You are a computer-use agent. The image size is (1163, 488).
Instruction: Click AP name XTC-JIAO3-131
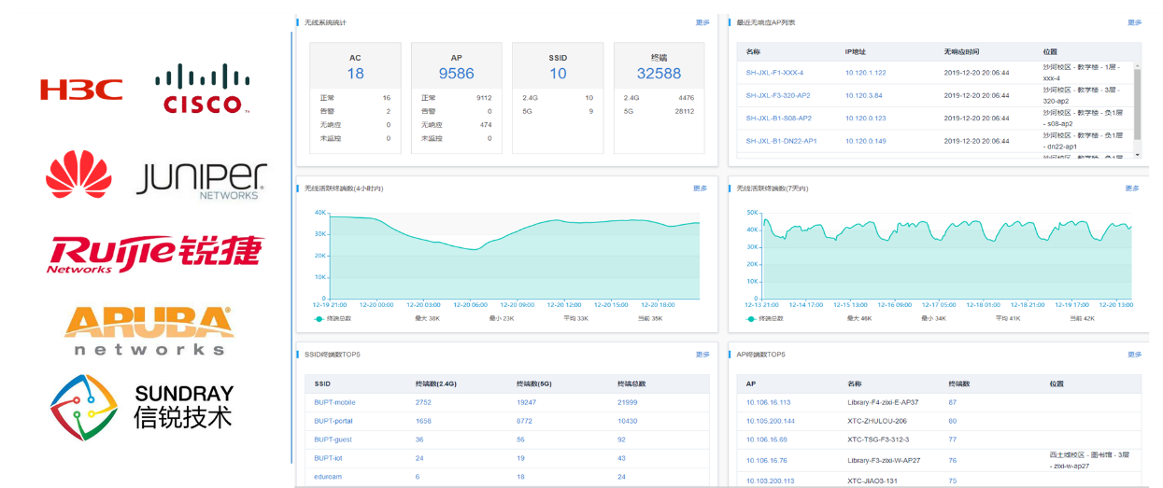coord(872,481)
